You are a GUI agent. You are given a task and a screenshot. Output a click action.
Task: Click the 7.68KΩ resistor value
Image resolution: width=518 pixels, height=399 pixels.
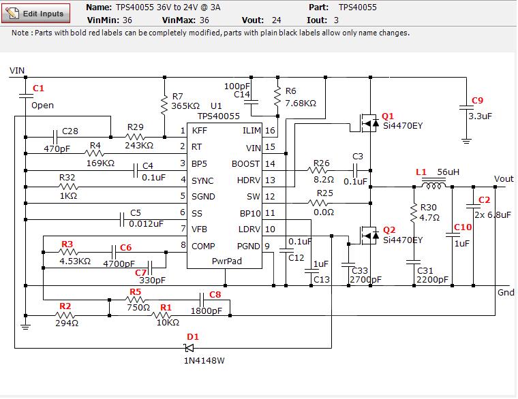[x=301, y=103]
